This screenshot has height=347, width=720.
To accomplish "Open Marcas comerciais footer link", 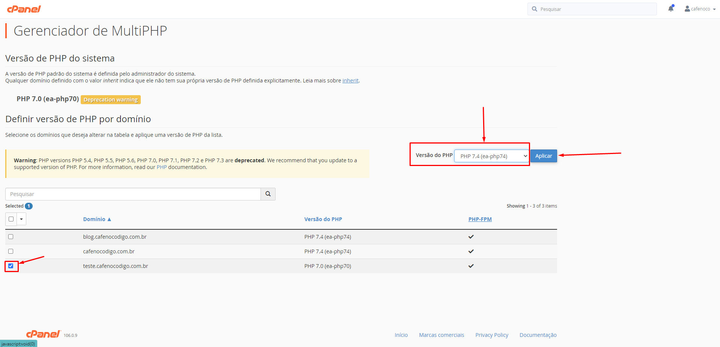I will (441, 335).
